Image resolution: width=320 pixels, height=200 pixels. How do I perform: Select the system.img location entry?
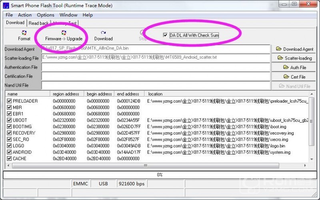coord(219,152)
